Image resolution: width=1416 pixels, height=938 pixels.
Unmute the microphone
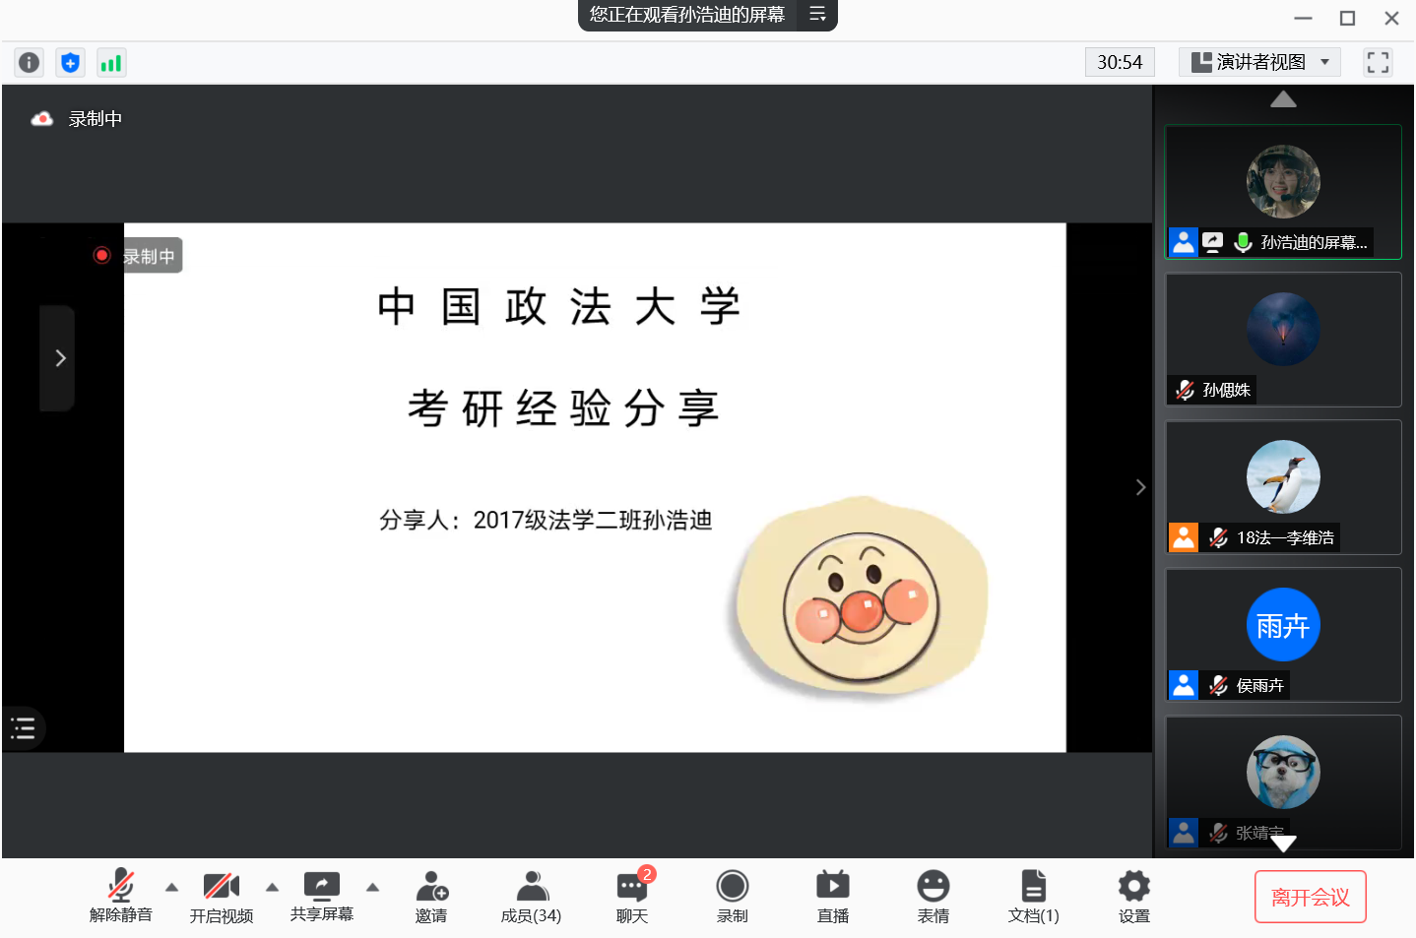(x=121, y=896)
